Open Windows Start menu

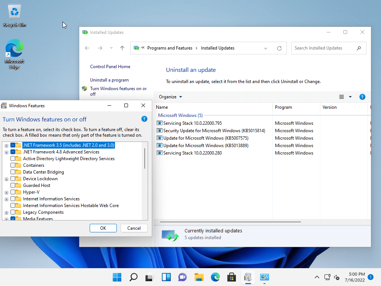(117, 277)
